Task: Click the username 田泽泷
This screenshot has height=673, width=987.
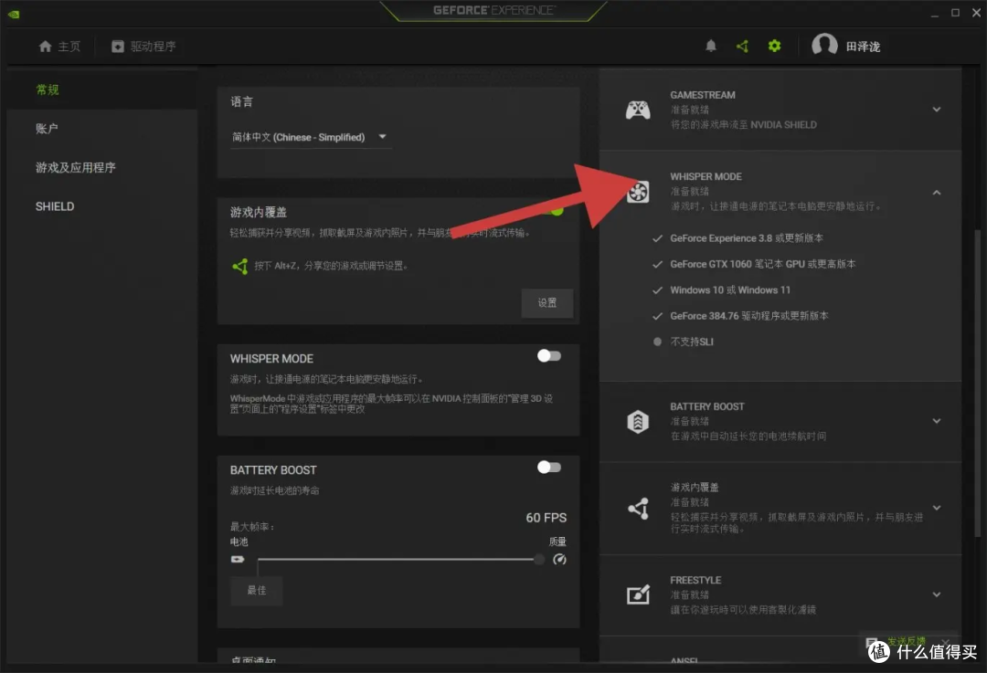Action: (x=863, y=47)
